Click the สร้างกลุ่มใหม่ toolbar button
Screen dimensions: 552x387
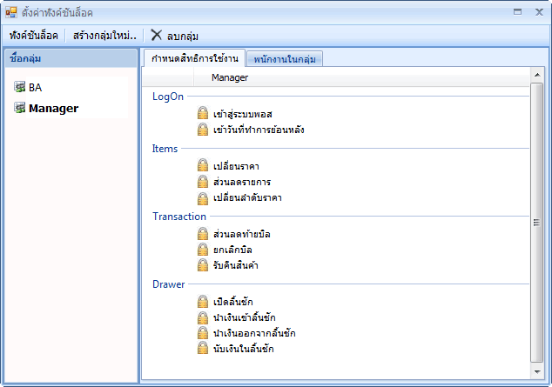point(105,36)
